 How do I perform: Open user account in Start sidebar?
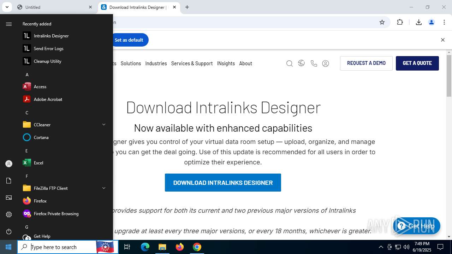[9, 164]
